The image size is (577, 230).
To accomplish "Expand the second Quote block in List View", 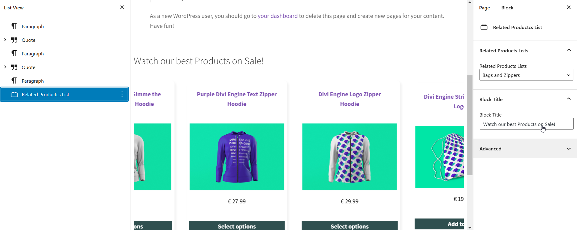I will pyautogui.click(x=5, y=67).
